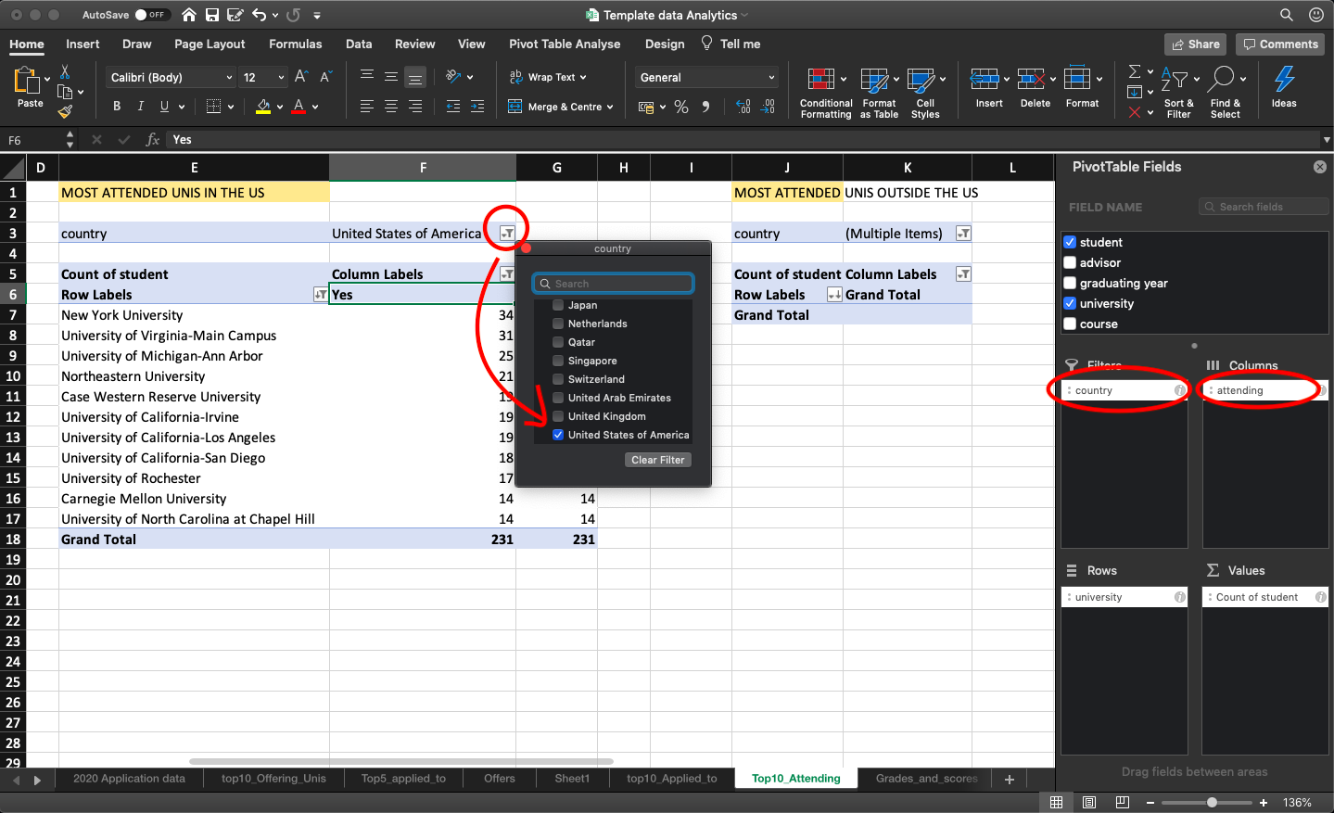Click the Undo arrow icon
Viewport: 1334px width, 813px height.
coord(260,15)
